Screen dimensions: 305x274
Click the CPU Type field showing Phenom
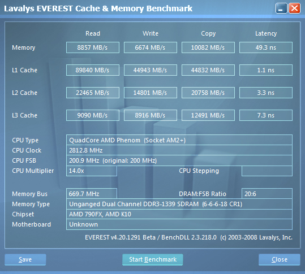179,140
